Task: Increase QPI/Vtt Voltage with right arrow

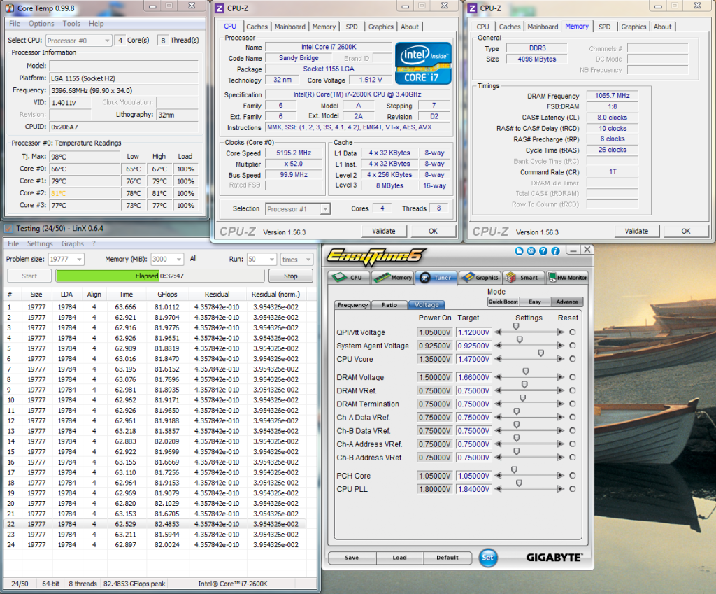Action: click(x=561, y=332)
